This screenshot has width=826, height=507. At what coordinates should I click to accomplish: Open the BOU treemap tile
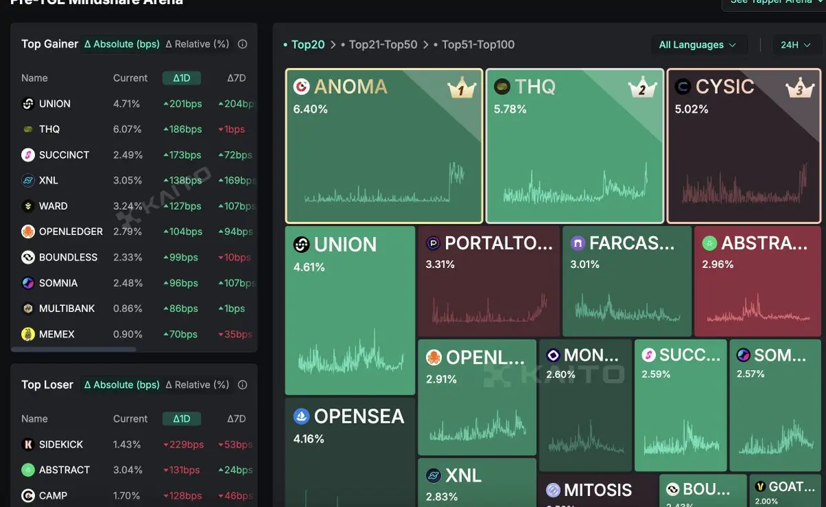tap(703, 490)
